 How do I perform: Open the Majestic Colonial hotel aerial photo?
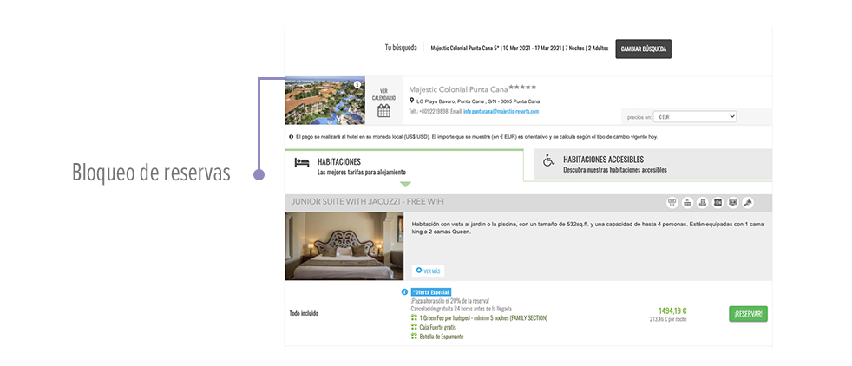click(324, 101)
